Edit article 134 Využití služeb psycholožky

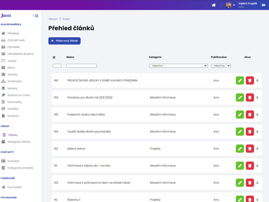tap(240, 131)
